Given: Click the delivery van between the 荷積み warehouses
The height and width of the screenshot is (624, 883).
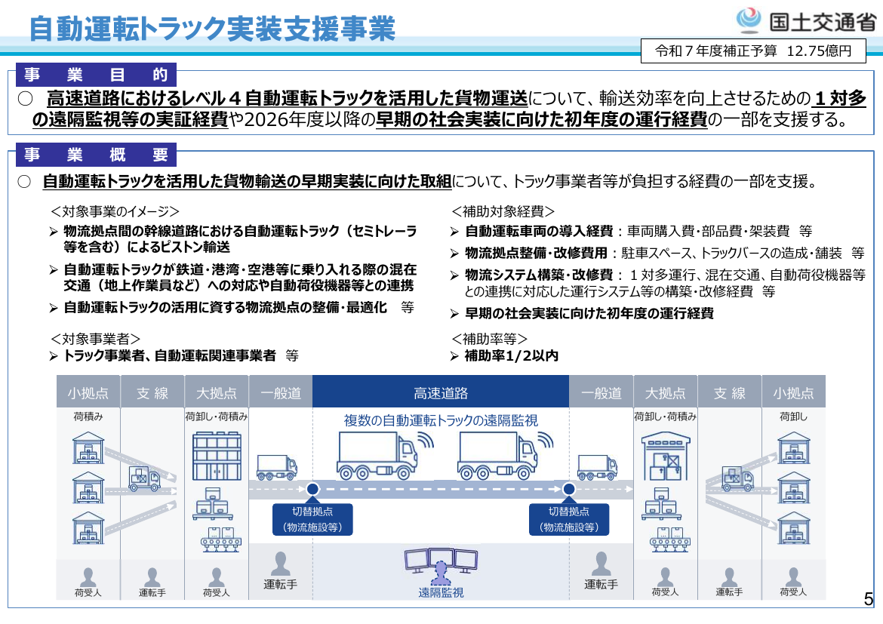Looking at the screenshot, I should pyautogui.click(x=145, y=478).
